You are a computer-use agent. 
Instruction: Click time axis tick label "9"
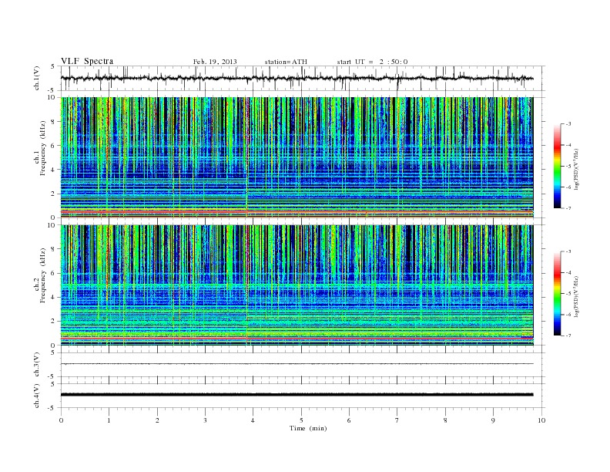tap(493, 420)
